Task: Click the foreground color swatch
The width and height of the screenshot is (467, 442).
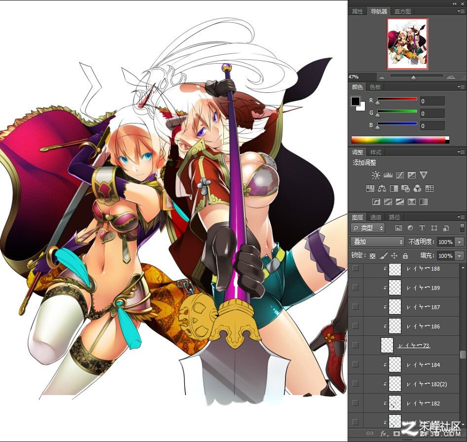Action: (356, 101)
